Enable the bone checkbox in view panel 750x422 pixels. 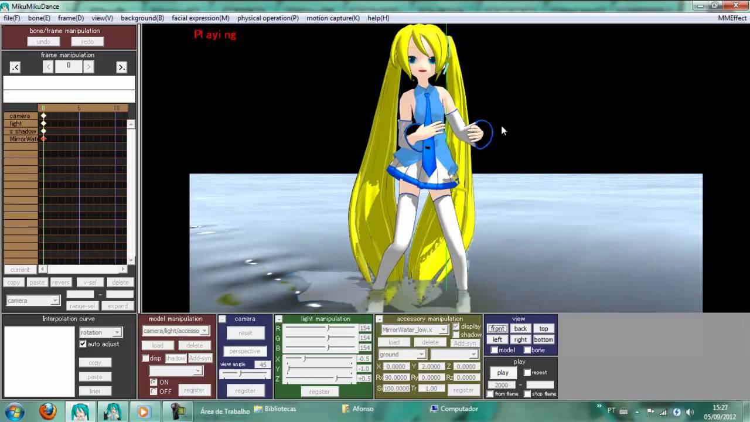tap(527, 350)
